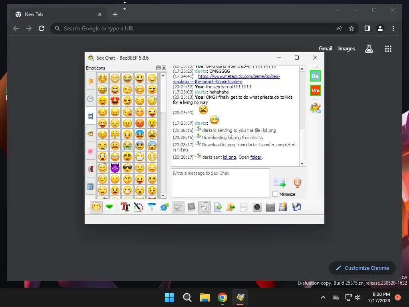
Task: Click the blue floppy disk save chat icon
Action: [297, 207]
